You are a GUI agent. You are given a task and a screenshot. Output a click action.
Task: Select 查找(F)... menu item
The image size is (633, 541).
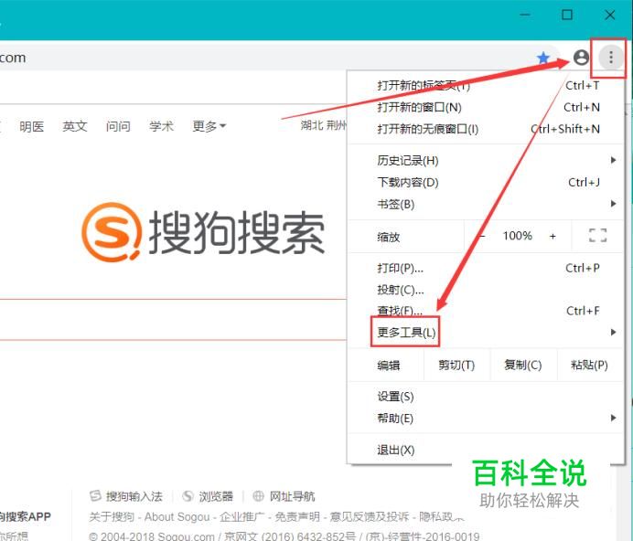(485, 311)
